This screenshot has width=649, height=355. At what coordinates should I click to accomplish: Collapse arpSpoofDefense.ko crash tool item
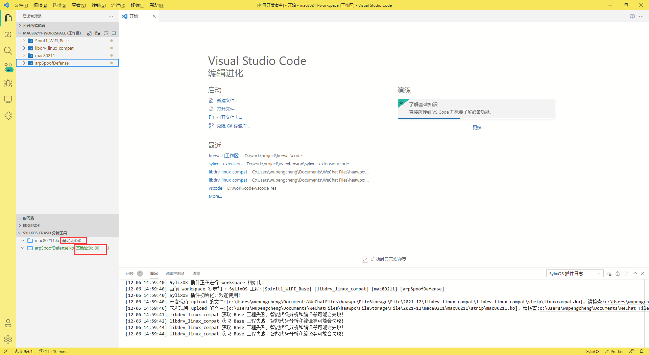pyautogui.click(x=23, y=248)
